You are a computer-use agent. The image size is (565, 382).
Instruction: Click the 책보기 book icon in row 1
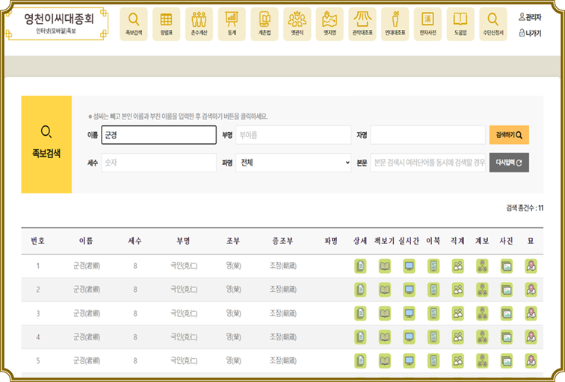[385, 266]
